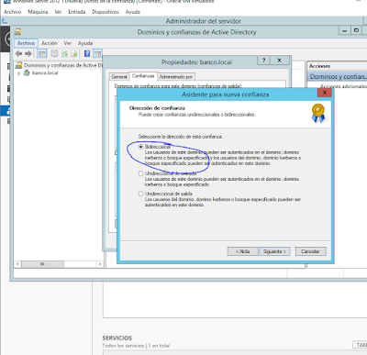Click the tree pane scrollbar right arrow
Screen dimensions: 367x355
click(x=100, y=264)
